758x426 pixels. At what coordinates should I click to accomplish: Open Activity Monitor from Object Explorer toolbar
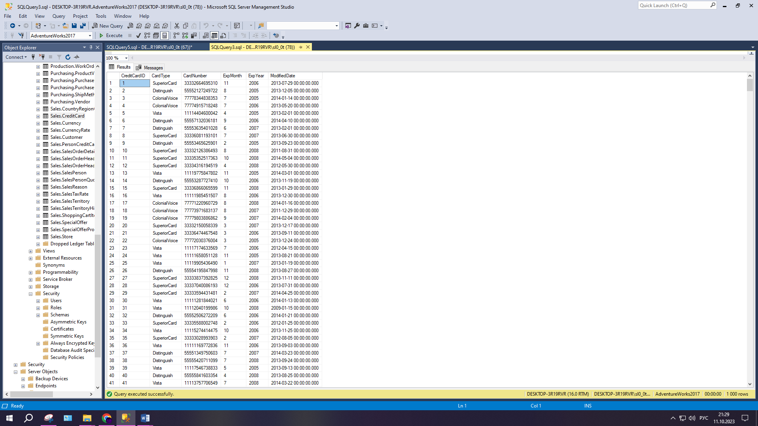(x=77, y=57)
